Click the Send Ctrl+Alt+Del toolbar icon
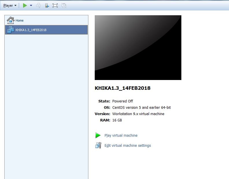 (38, 5)
